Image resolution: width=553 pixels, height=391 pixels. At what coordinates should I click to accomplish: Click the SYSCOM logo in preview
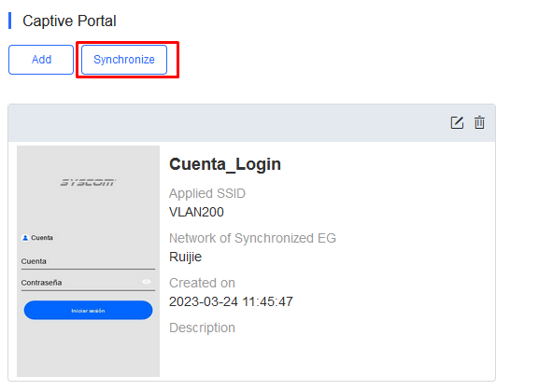click(88, 182)
